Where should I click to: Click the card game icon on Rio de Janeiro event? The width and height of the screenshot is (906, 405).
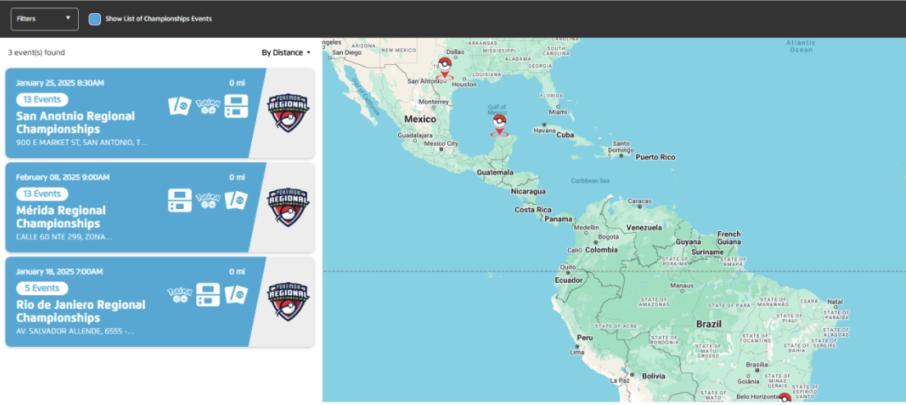coord(236,294)
